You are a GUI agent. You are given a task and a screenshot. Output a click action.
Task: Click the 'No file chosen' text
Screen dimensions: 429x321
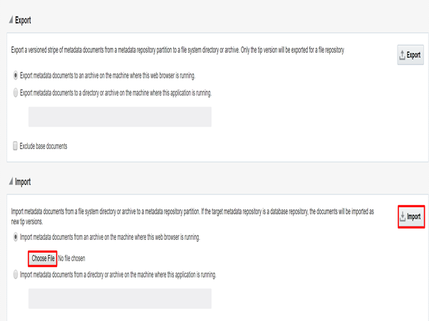click(x=72, y=258)
